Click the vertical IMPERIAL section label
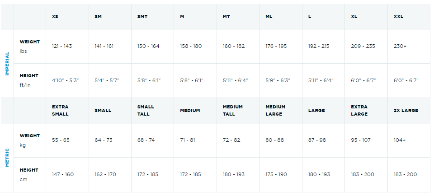The height and width of the screenshot is (196, 434). point(7,63)
